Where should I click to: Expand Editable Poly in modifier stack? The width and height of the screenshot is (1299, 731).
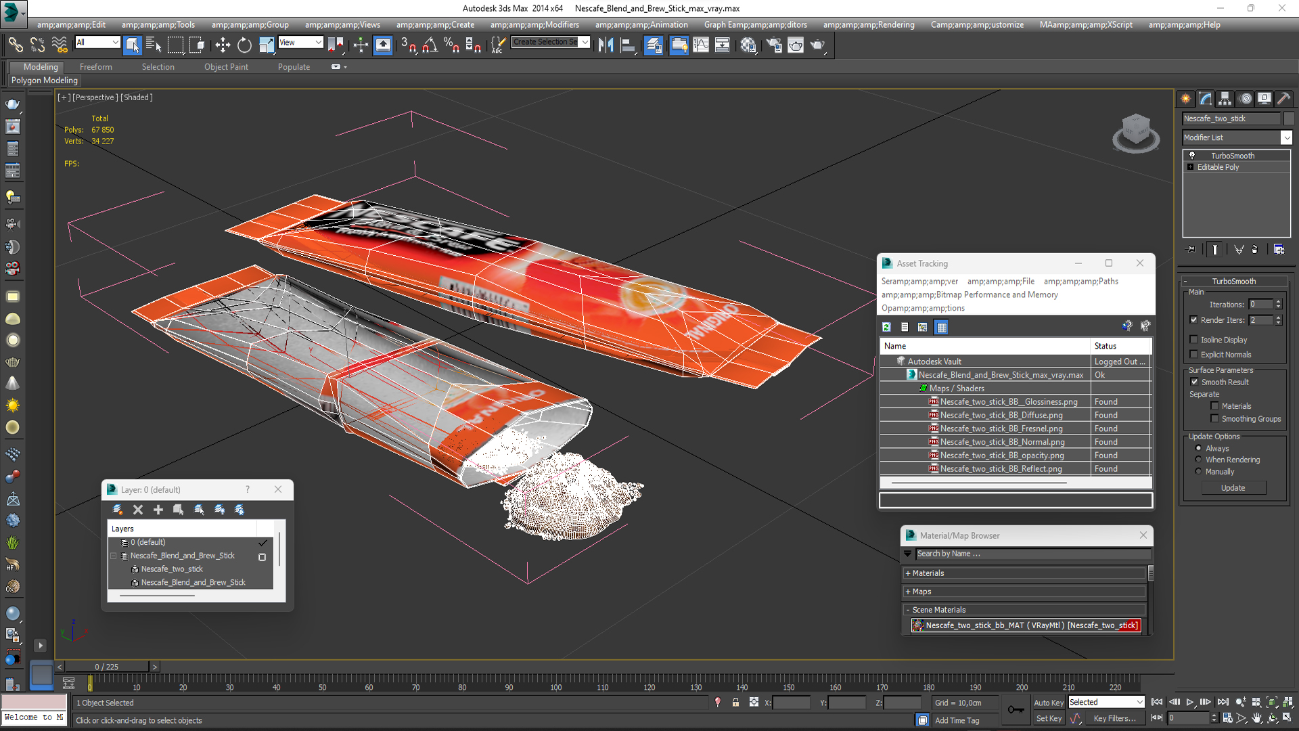[1190, 167]
